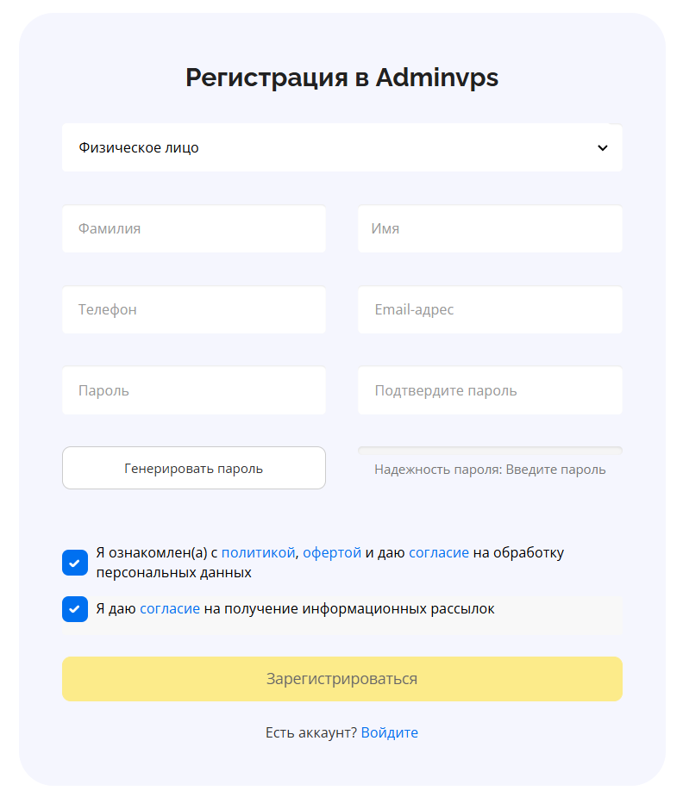Toggle the newsletter consent checkbox

[75, 609]
